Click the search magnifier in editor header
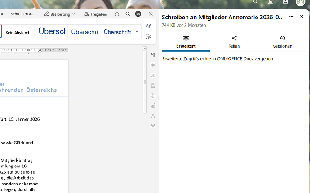This screenshot has height=193, width=310. pos(128,14)
